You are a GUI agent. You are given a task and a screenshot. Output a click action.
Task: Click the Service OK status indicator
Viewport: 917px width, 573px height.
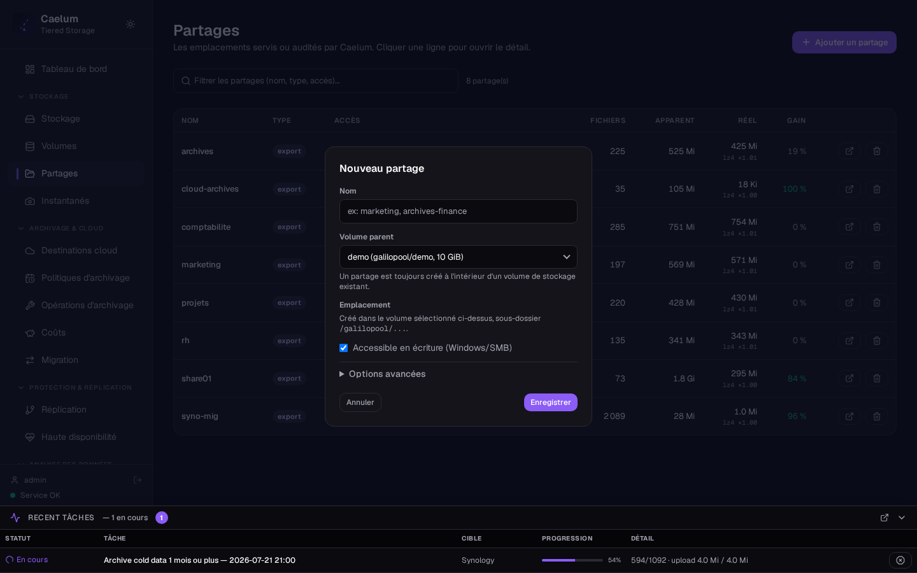point(35,495)
